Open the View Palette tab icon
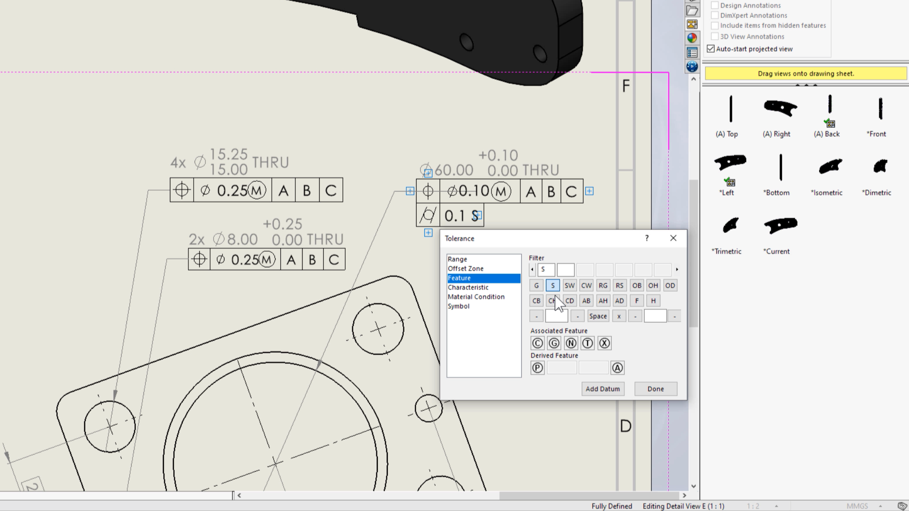 point(692,24)
